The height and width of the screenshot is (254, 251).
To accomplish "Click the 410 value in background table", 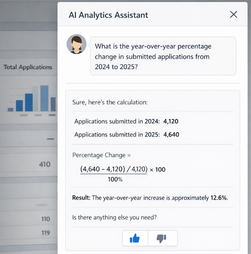I will click(45, 164).
